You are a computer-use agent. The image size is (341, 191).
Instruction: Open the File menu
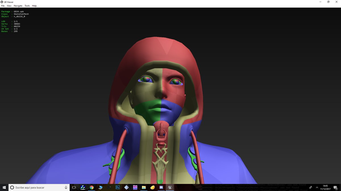pos(3,6)
